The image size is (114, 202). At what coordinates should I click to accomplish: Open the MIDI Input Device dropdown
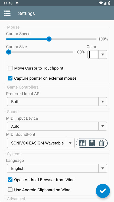[57, 126]
